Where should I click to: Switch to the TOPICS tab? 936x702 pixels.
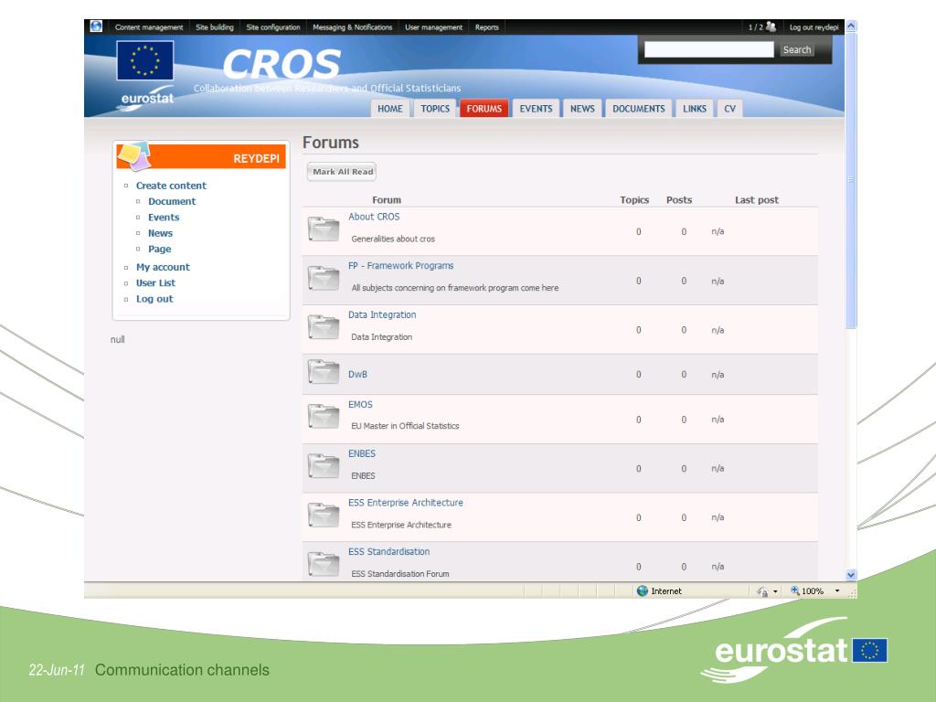(435, 109)
